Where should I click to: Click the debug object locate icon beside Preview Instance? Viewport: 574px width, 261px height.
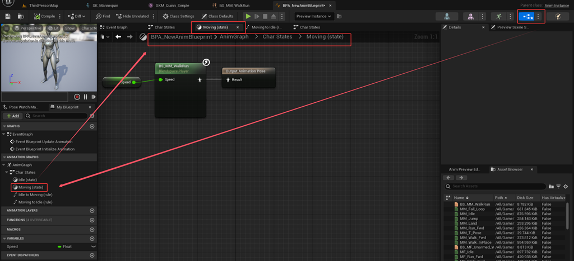339,16
